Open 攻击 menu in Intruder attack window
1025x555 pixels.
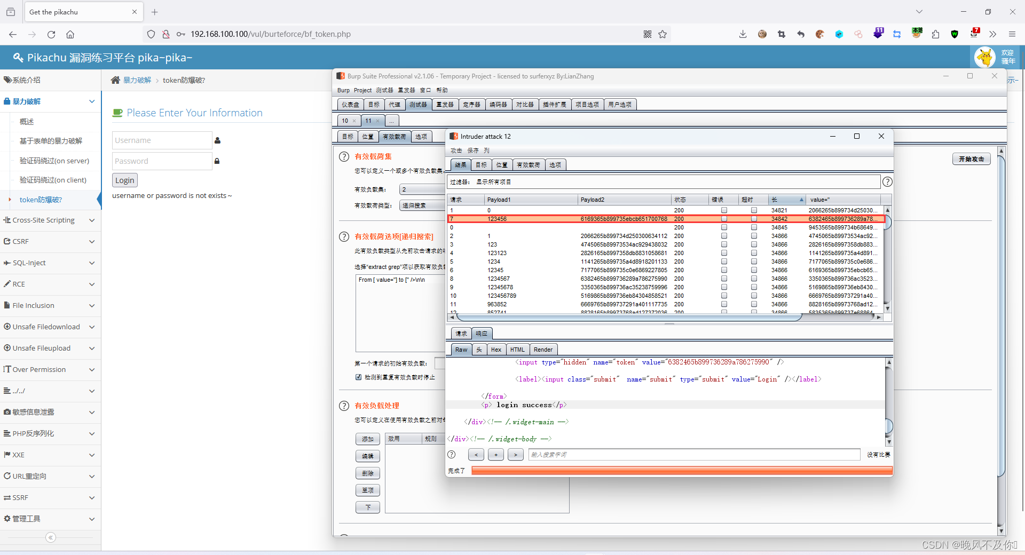click(x=456, y=150)
